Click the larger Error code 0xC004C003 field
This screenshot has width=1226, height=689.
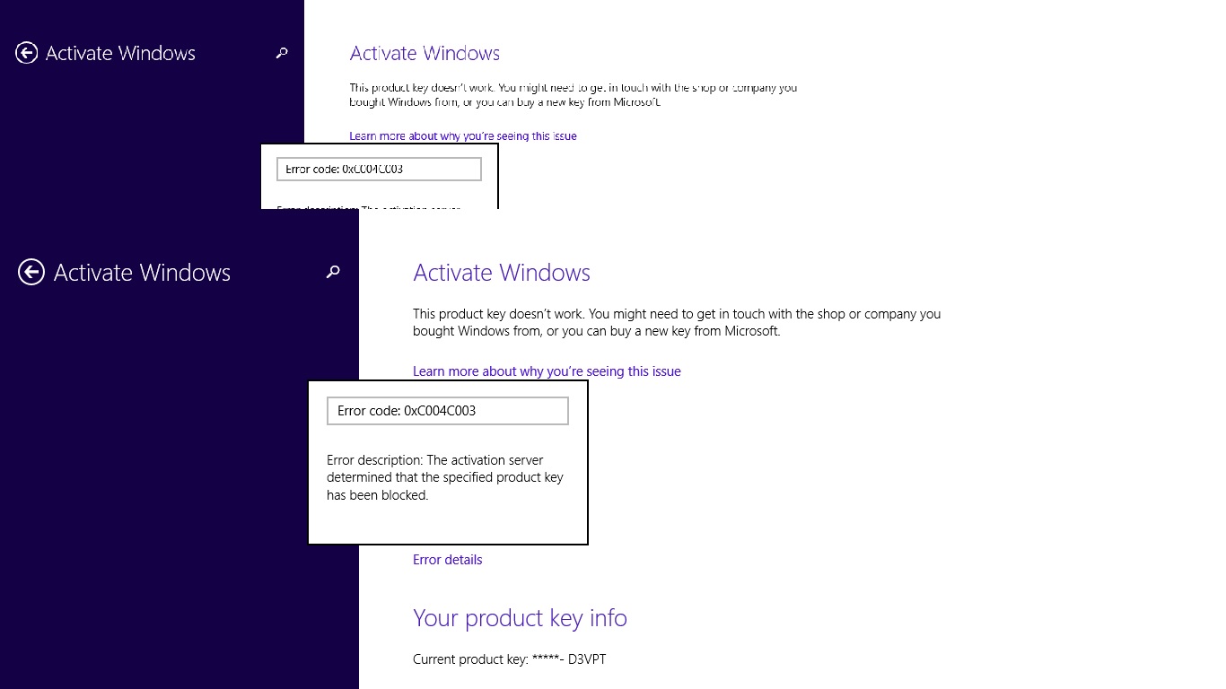point(447,411)
